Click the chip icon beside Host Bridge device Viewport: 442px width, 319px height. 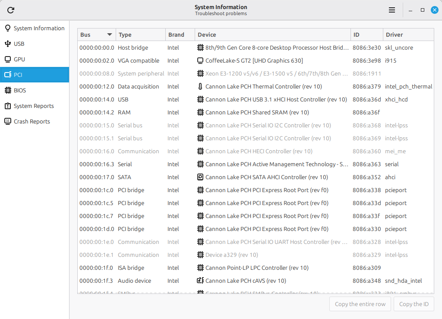(200, 48)
